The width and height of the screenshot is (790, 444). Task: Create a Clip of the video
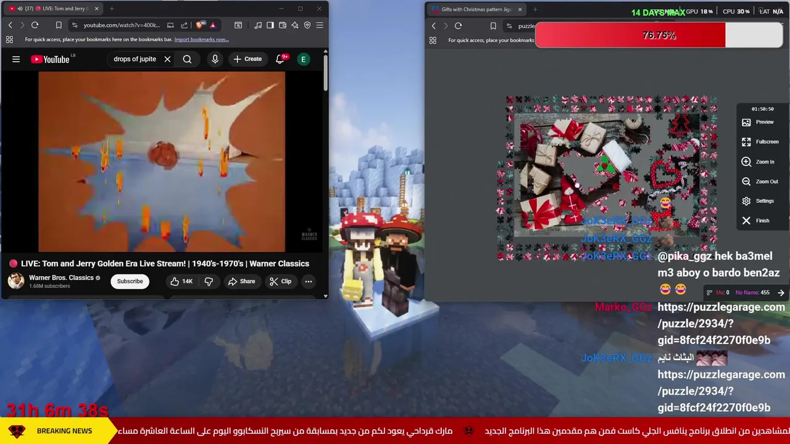(x=280, y=281)
